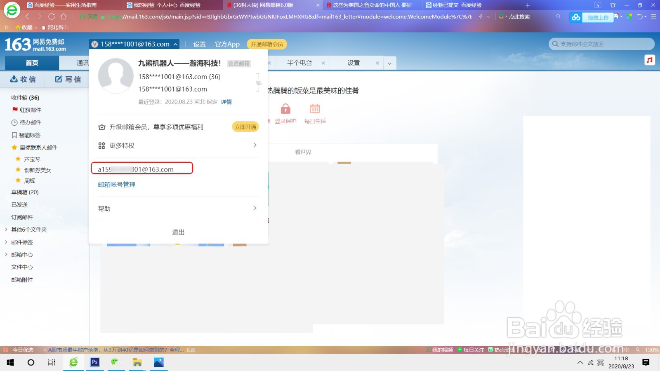Image resolution: width=660 pixels, height=371 pixels.
Task: Open the mail tab list dropdown arrow
Action: pos(389,63)
